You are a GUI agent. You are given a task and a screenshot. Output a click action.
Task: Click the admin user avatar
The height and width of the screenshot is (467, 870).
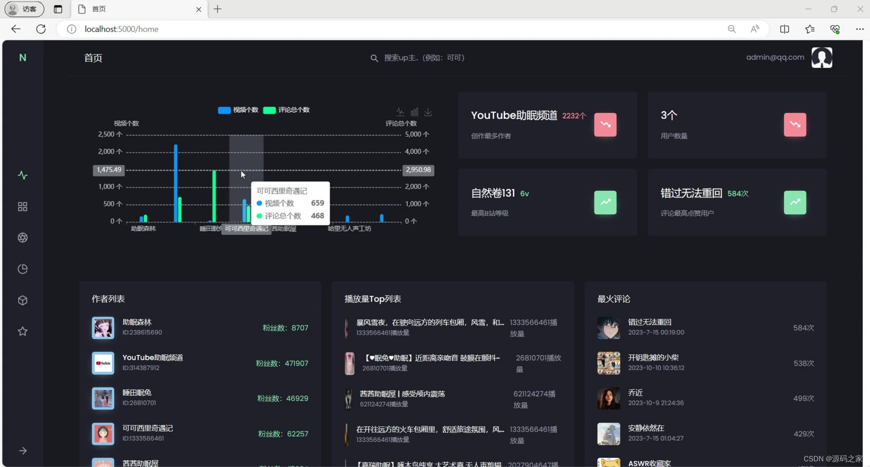822,58
